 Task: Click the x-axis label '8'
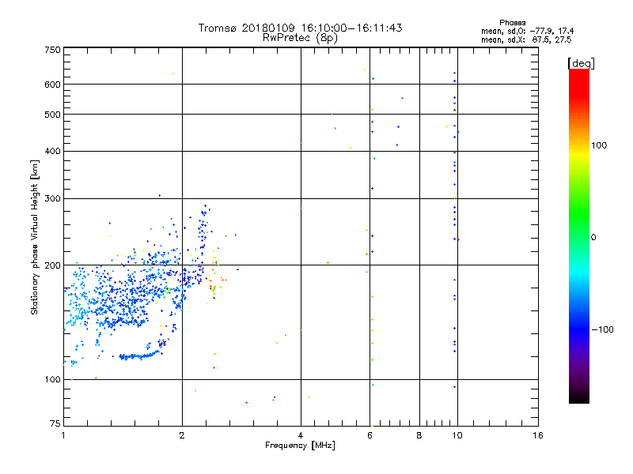(419, 435)
